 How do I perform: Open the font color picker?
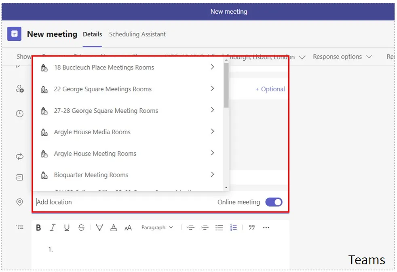[114, 227]
